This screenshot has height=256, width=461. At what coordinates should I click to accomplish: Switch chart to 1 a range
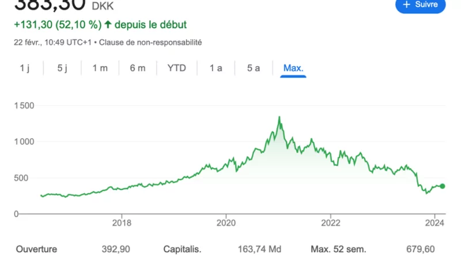pos(216,68)
